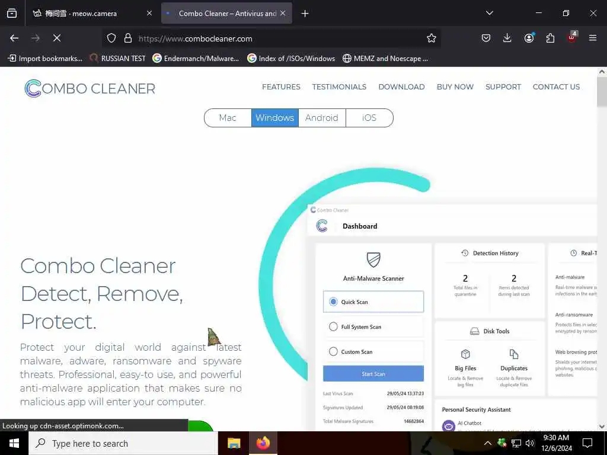
Task: Switch platform selector to Android
Action: tap(322, 118)
